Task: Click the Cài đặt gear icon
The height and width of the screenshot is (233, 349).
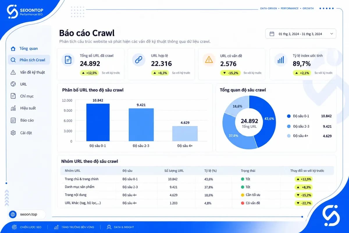Action: (13, 133)
